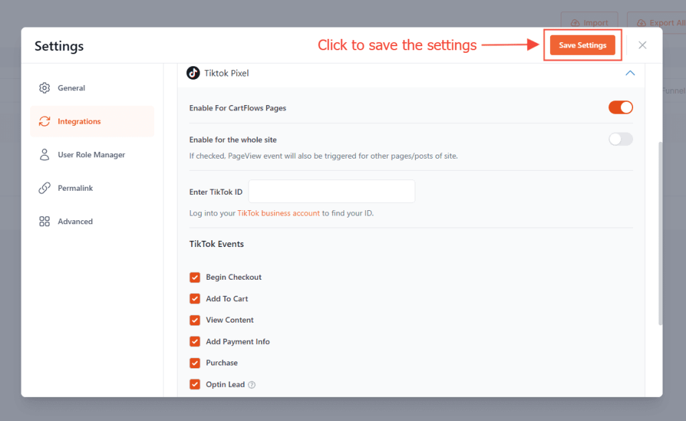This screenshot has width=686, height=421.
Task: Switch to the Advanced settings tab
Action: point(75,222)
